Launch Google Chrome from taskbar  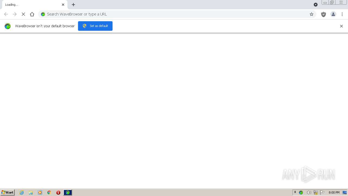tap(49, 192)
